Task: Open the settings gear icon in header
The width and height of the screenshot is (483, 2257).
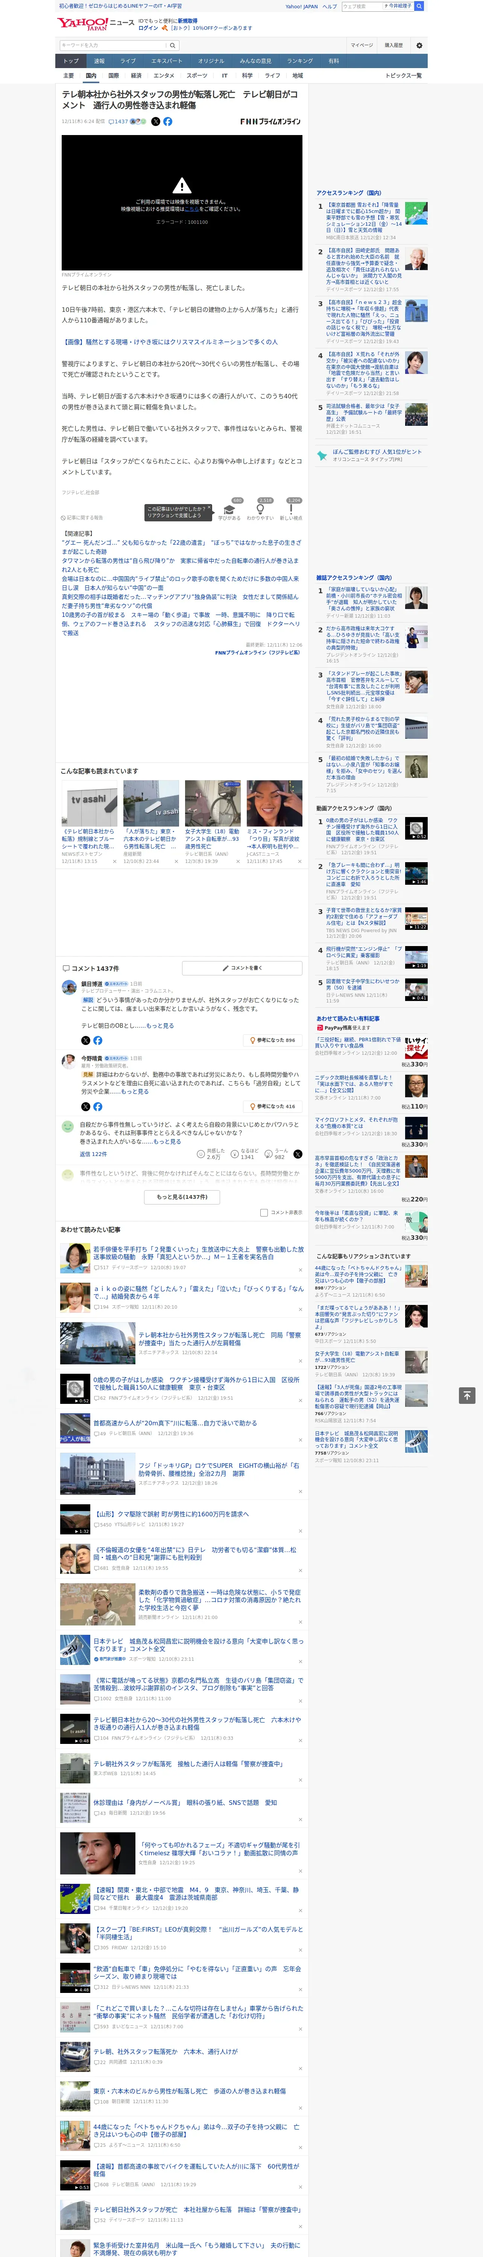Action: (x=419, y=45)
